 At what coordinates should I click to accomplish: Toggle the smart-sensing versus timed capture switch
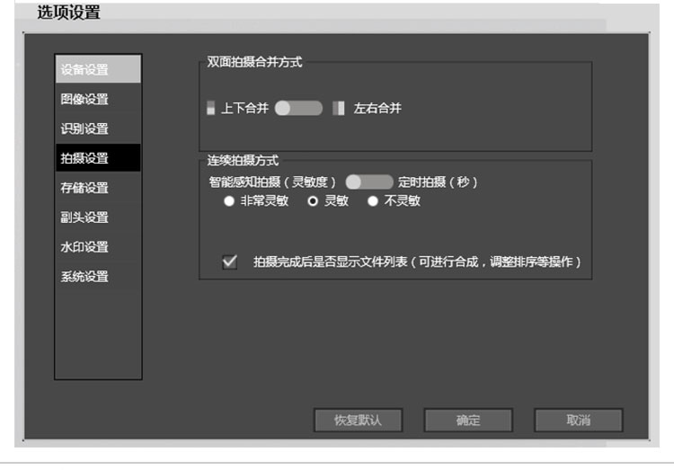tap(369, 182)
